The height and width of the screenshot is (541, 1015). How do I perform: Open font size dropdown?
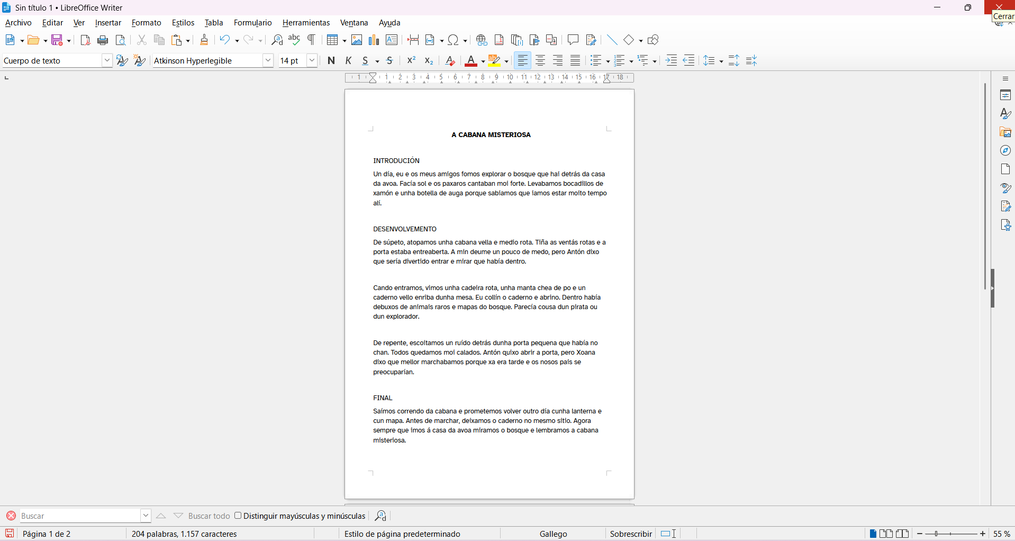[312, 61]
